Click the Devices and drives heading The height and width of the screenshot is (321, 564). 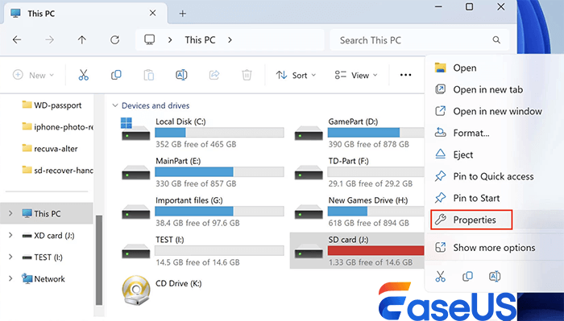click(x=156, y=105)
